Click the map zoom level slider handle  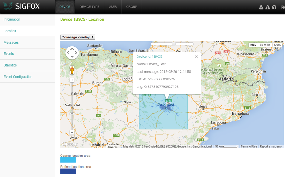[72, 113]
